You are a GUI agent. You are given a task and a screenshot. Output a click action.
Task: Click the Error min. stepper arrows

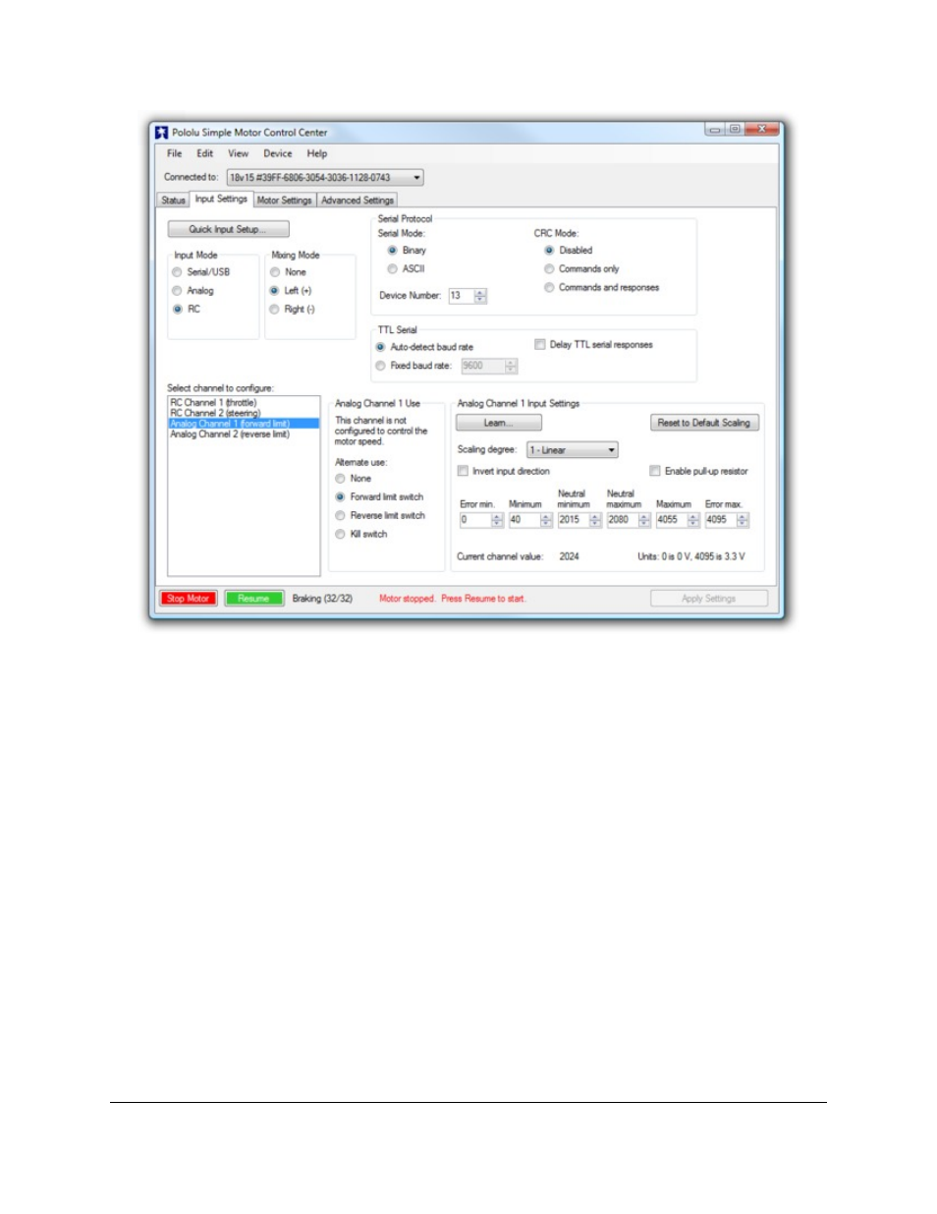coord(497,520)
